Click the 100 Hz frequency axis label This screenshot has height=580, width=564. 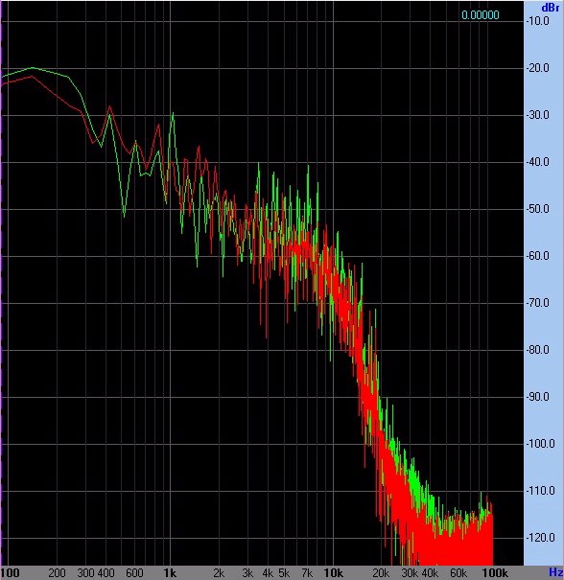[x=10, y=573]
